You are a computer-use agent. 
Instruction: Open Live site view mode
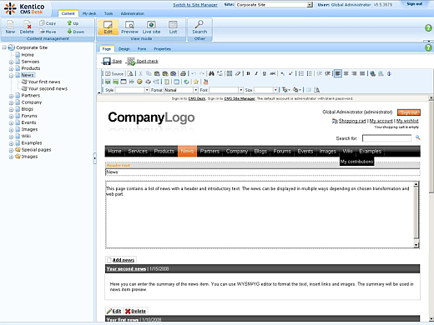[x=151, y=27]
